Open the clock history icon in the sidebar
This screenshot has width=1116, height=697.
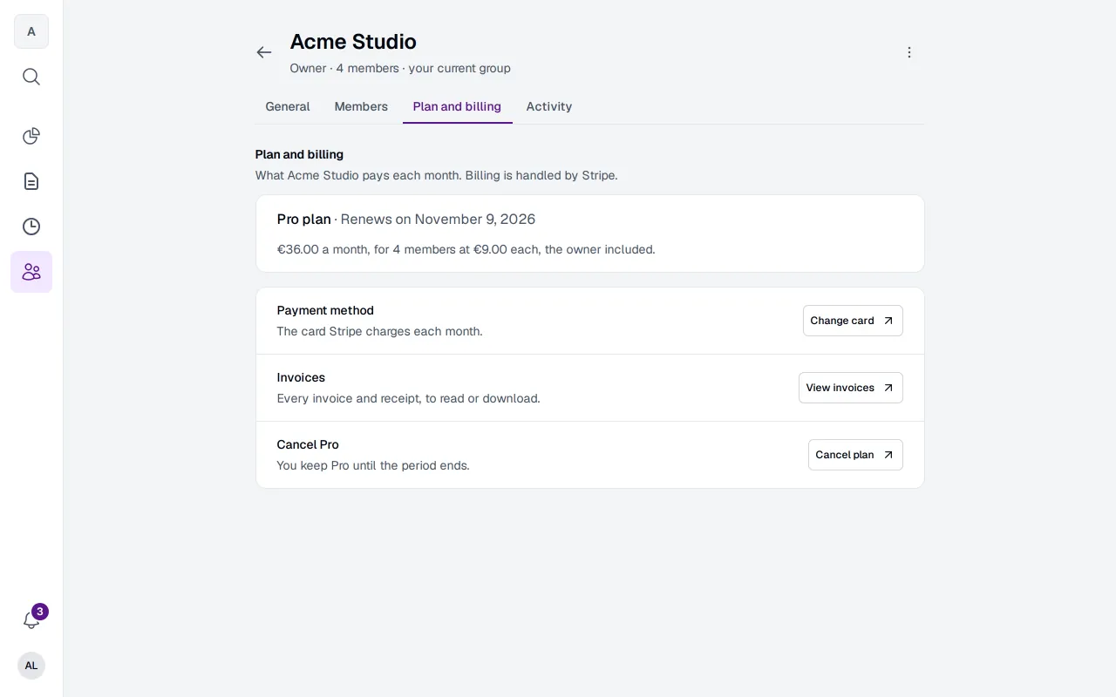coord(31,227)
